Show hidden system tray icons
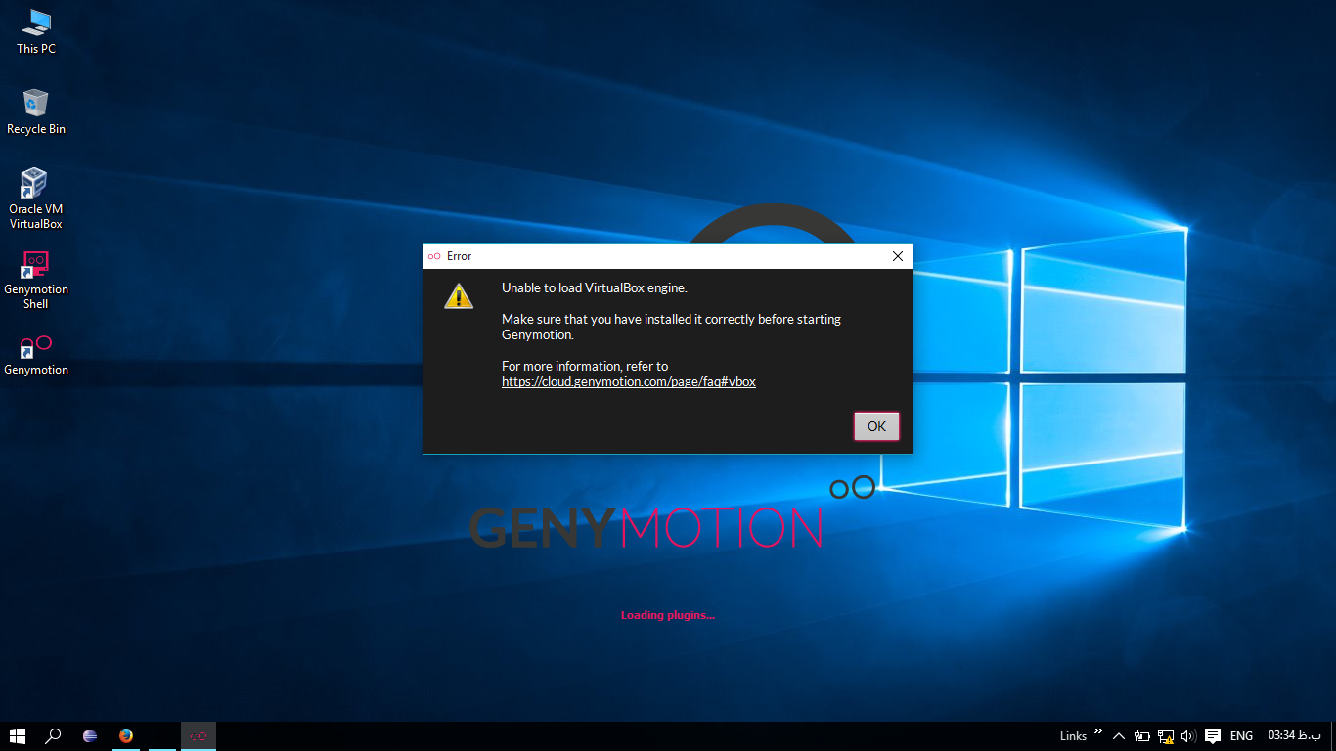Viewport: 1336px width, 751px height. [x=1119, y=736]
